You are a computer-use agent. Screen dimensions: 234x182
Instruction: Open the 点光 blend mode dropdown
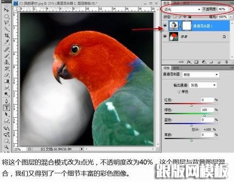coord(182,9)
